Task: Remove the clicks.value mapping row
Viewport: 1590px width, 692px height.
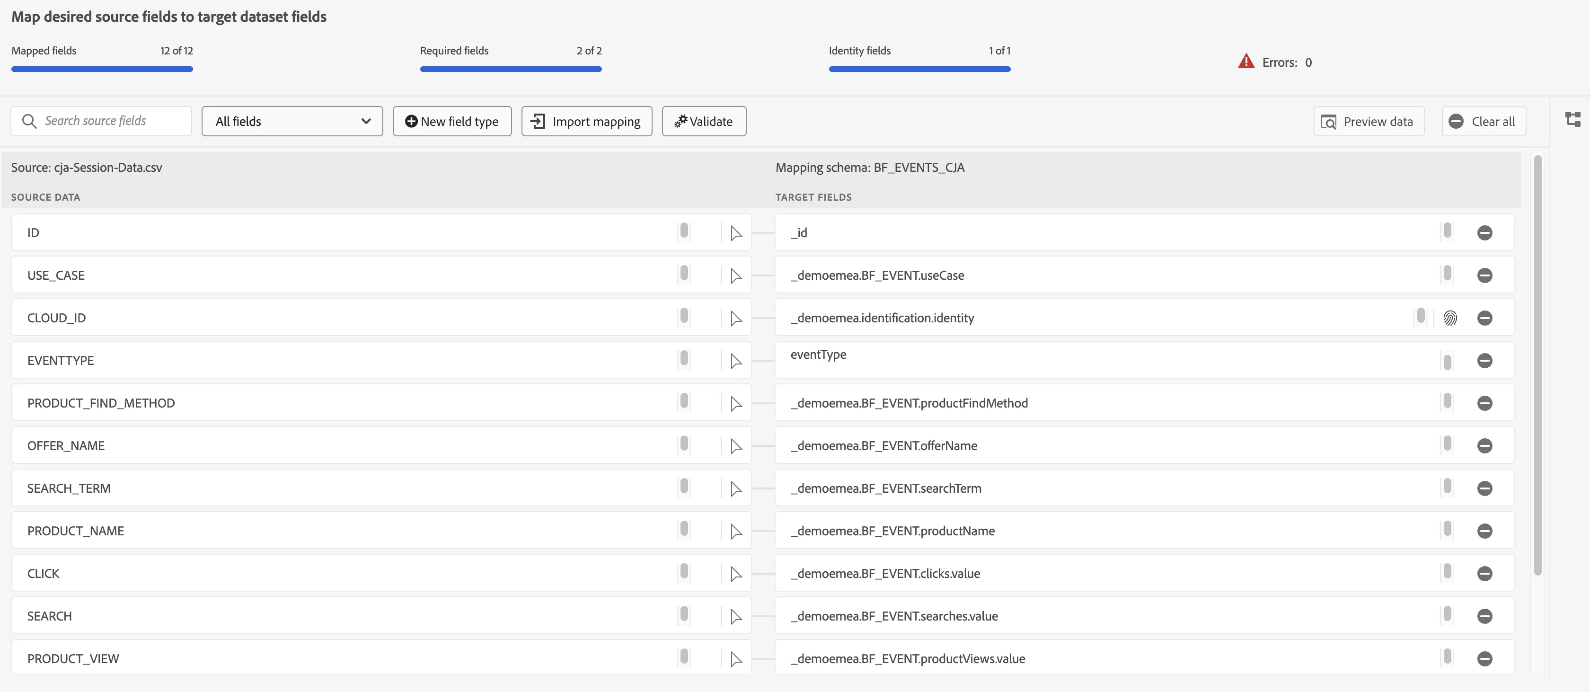Action: coord(1484,574)
